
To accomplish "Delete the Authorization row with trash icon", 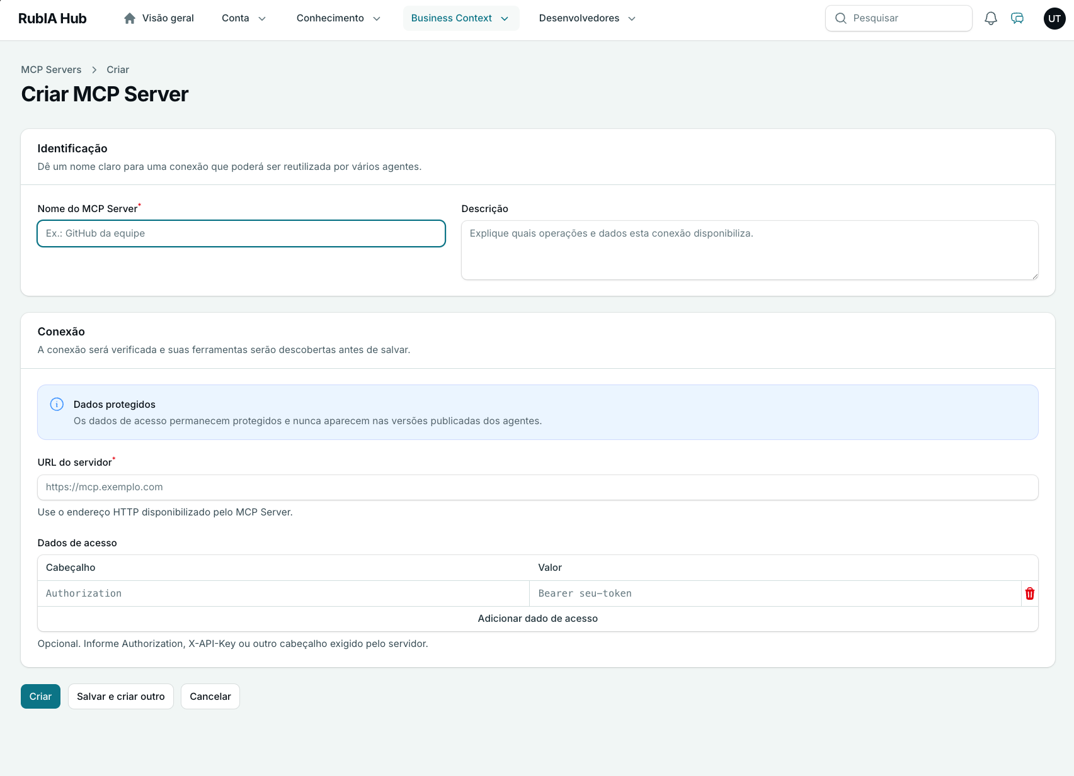I will point(1030,593).
